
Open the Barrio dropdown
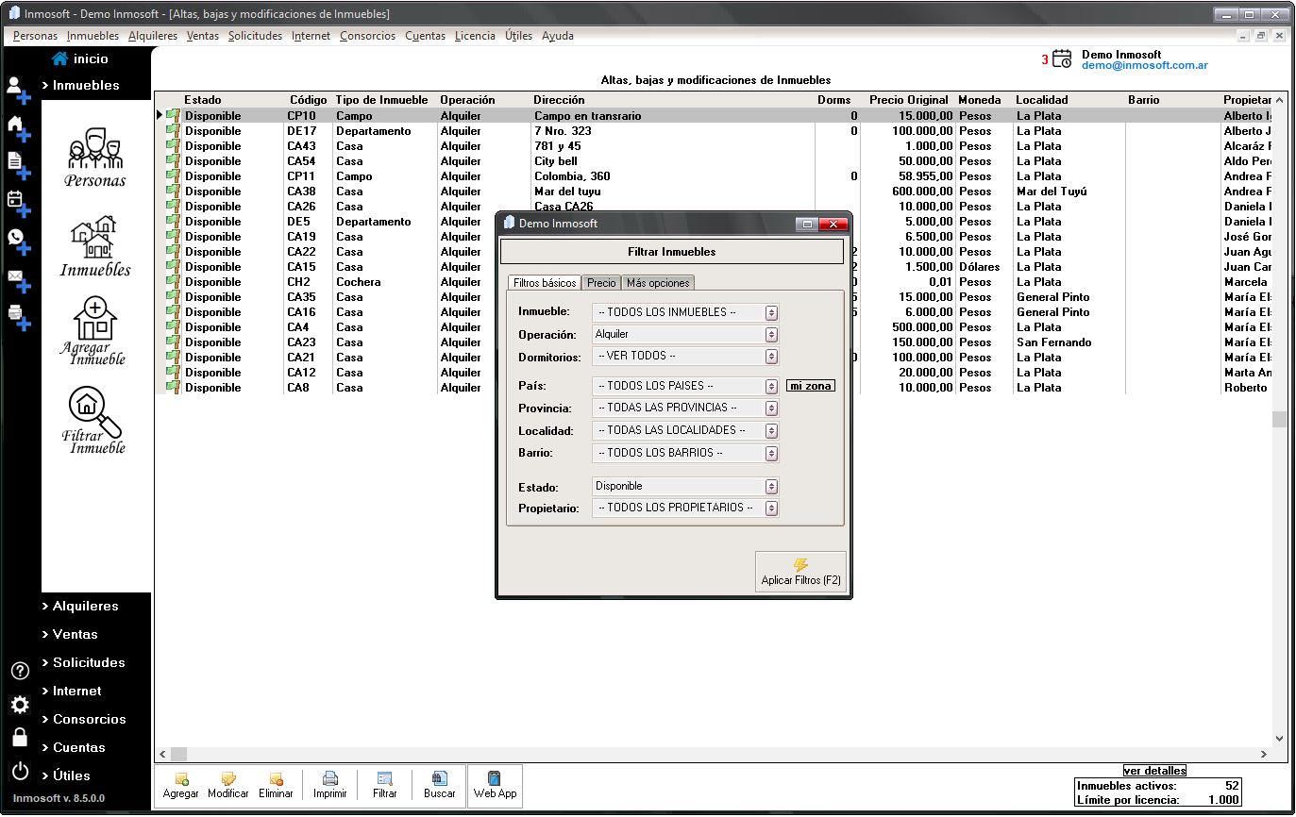click(685, 453)
